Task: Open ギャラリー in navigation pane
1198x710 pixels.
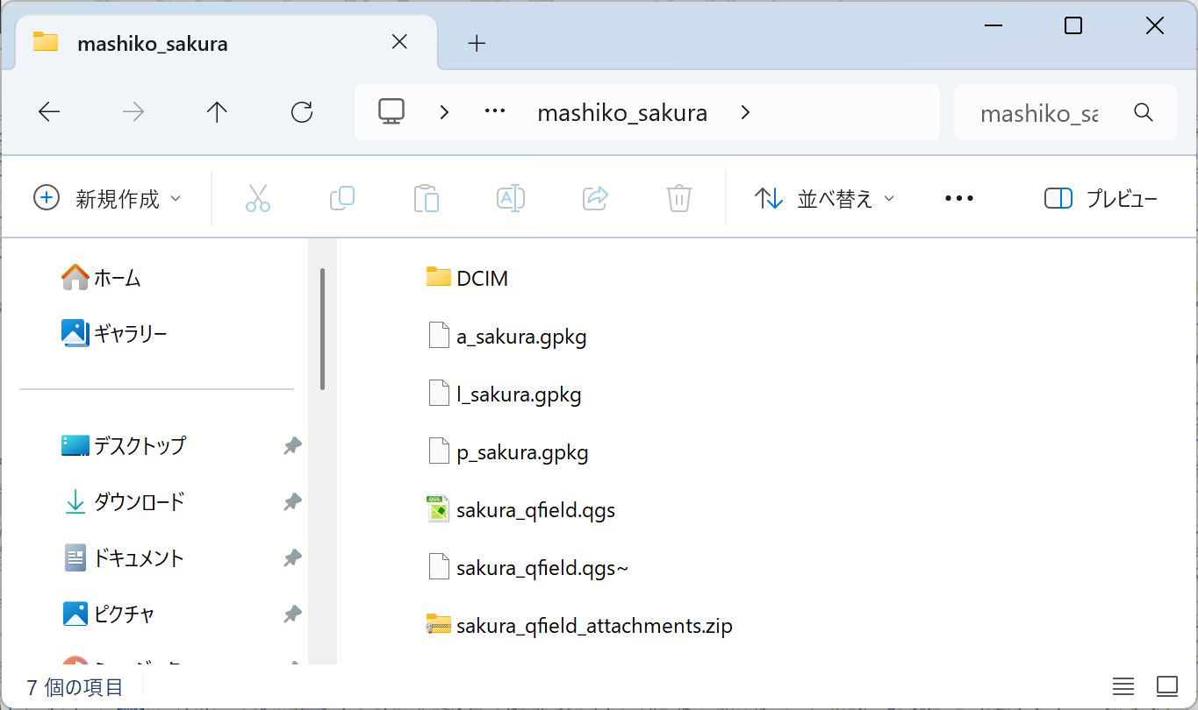Action: pyautogui.click(x=114, y=334)
